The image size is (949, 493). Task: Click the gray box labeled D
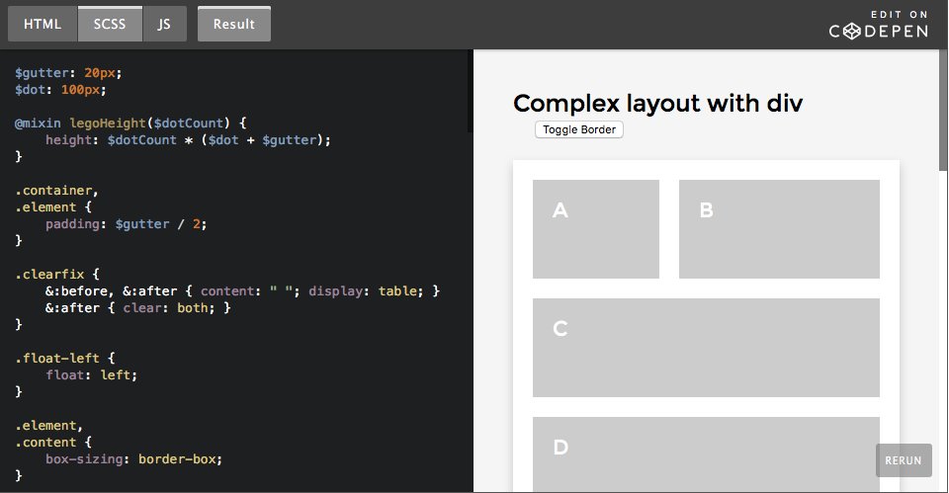706,454
